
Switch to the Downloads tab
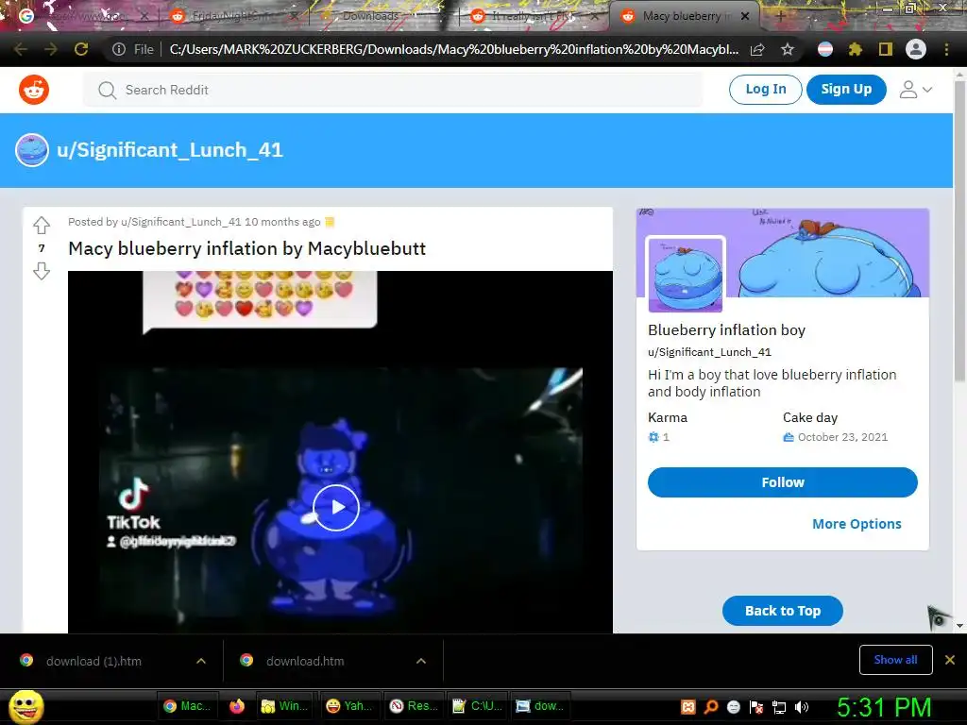[382, 16]
